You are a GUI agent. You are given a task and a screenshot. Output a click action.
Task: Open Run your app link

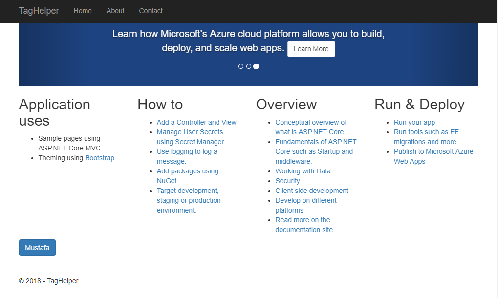tap(414, 122)
